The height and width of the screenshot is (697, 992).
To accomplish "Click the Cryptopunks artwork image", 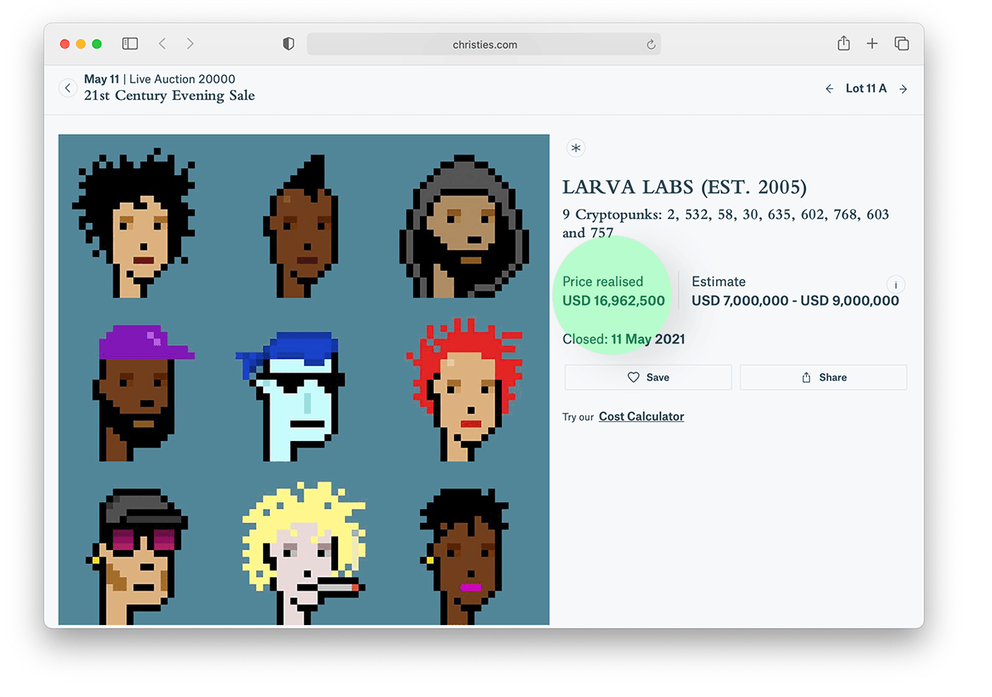I will point(303,380).
